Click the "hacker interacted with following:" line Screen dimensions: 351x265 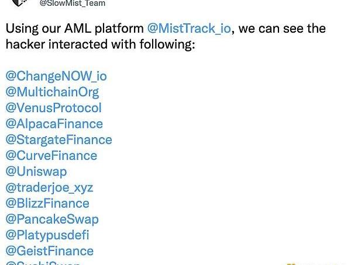[100, 44]
